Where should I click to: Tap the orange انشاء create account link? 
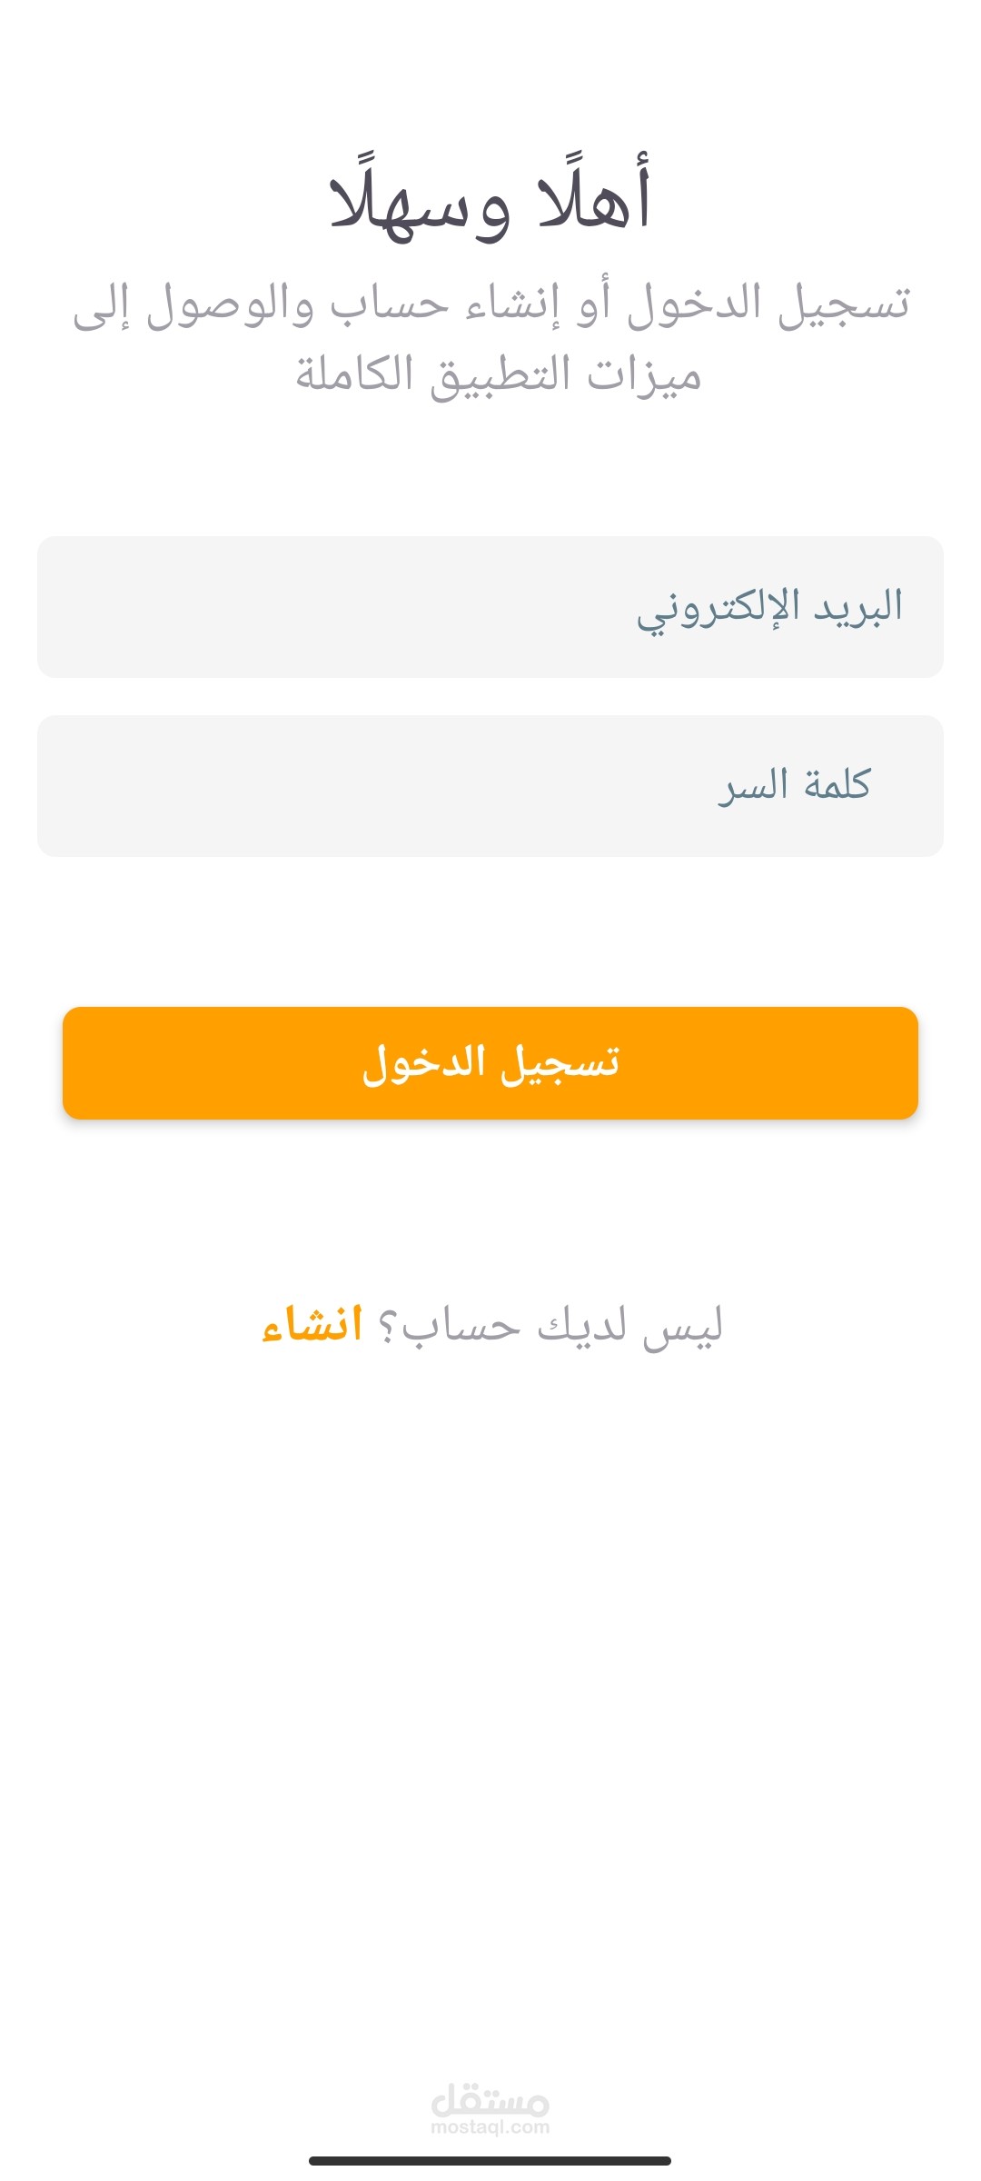pyautogui.click(x=312, y=1325)
